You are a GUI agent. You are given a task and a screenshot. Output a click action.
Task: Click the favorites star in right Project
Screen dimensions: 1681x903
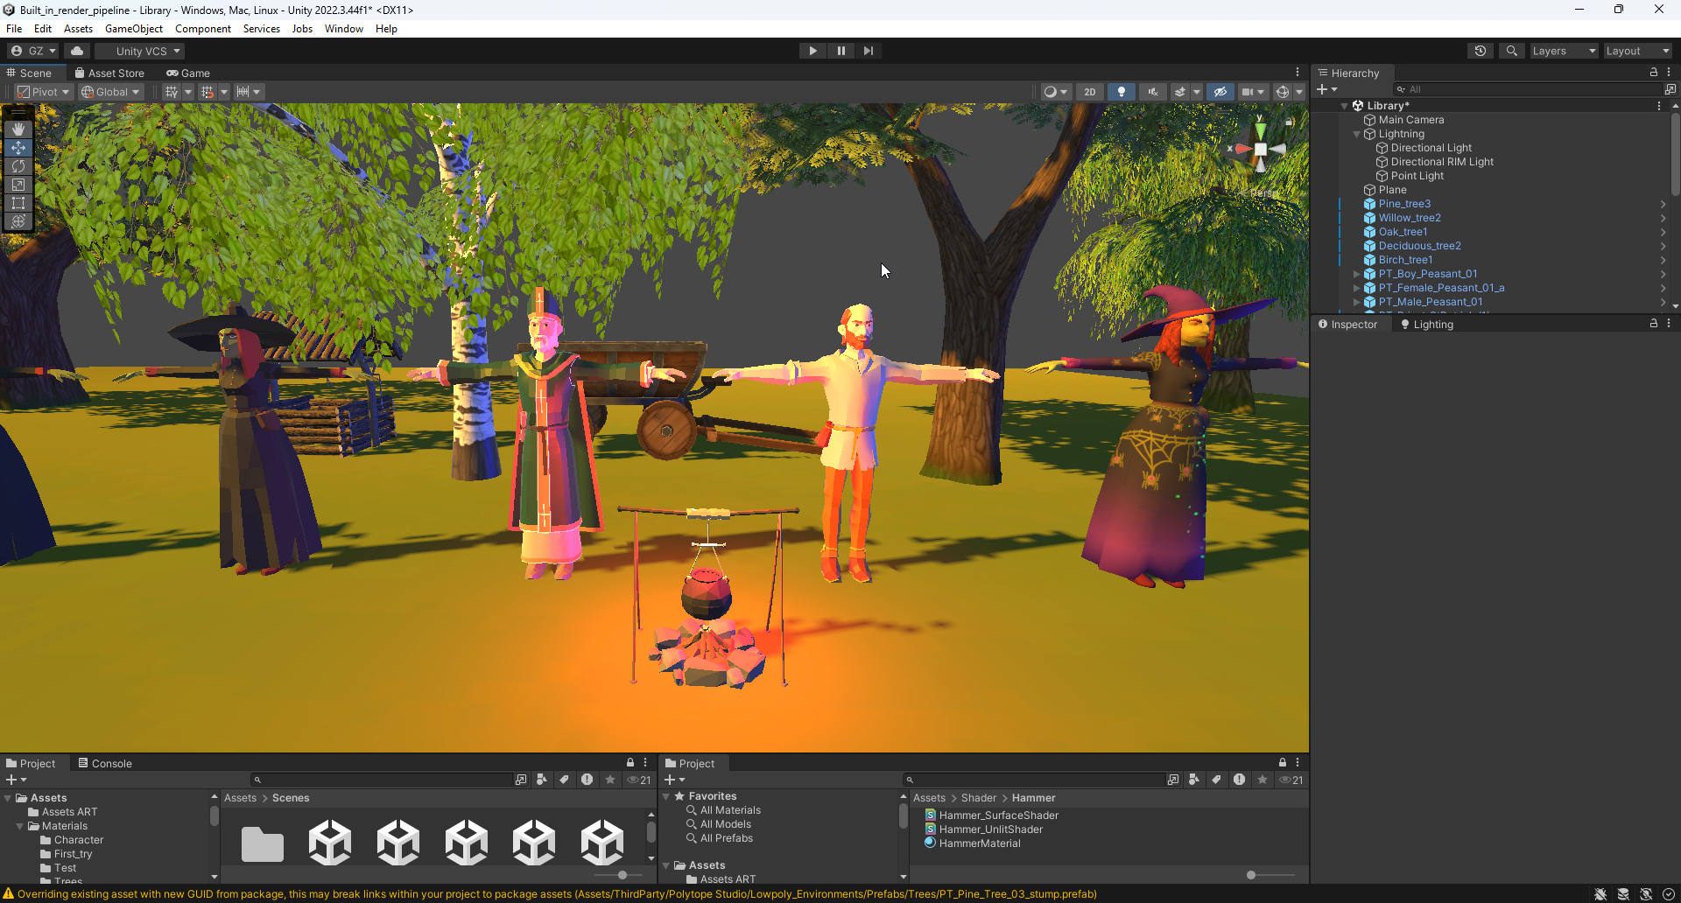pos(1263,780)
